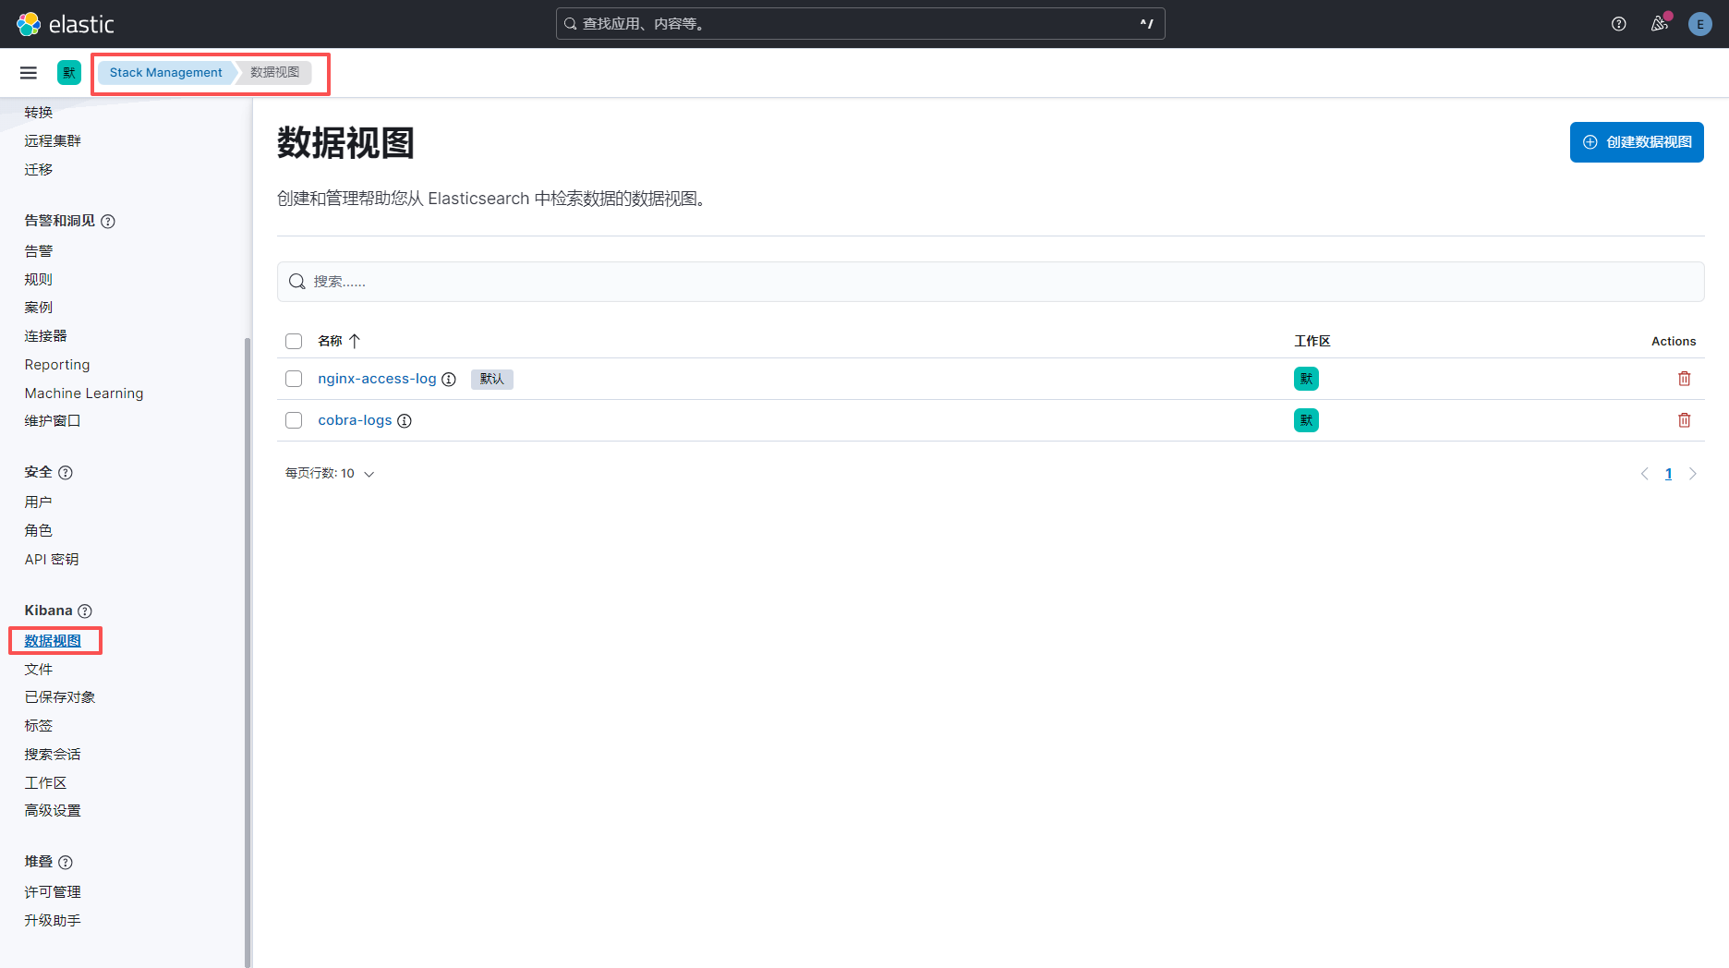Open 工作区 in sidebar
The width and height of the screenshot is (1729, 968).
[x=46, y=783]
